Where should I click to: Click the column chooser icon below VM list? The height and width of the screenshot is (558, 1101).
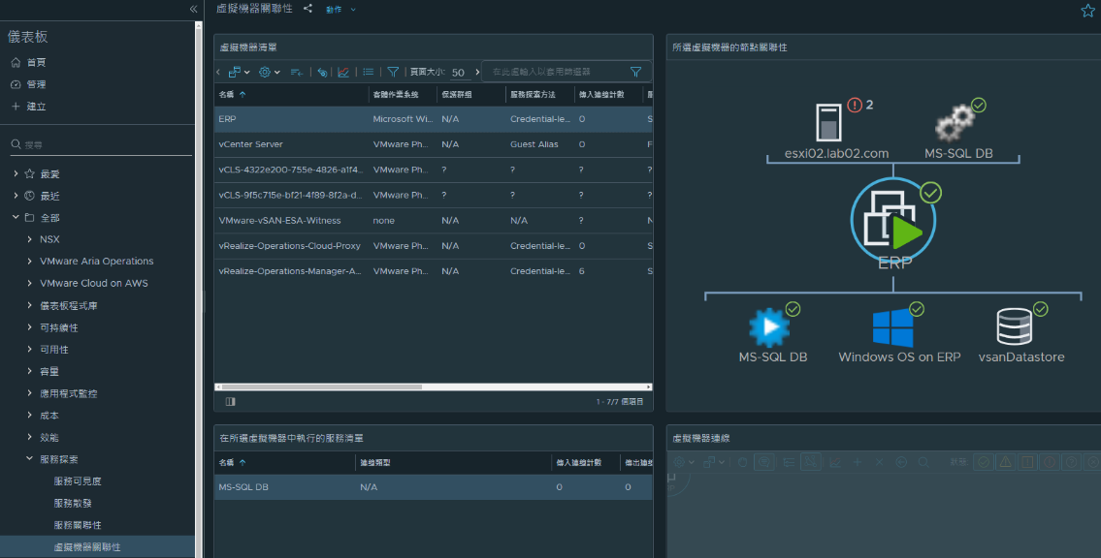(x=230, y=402)
